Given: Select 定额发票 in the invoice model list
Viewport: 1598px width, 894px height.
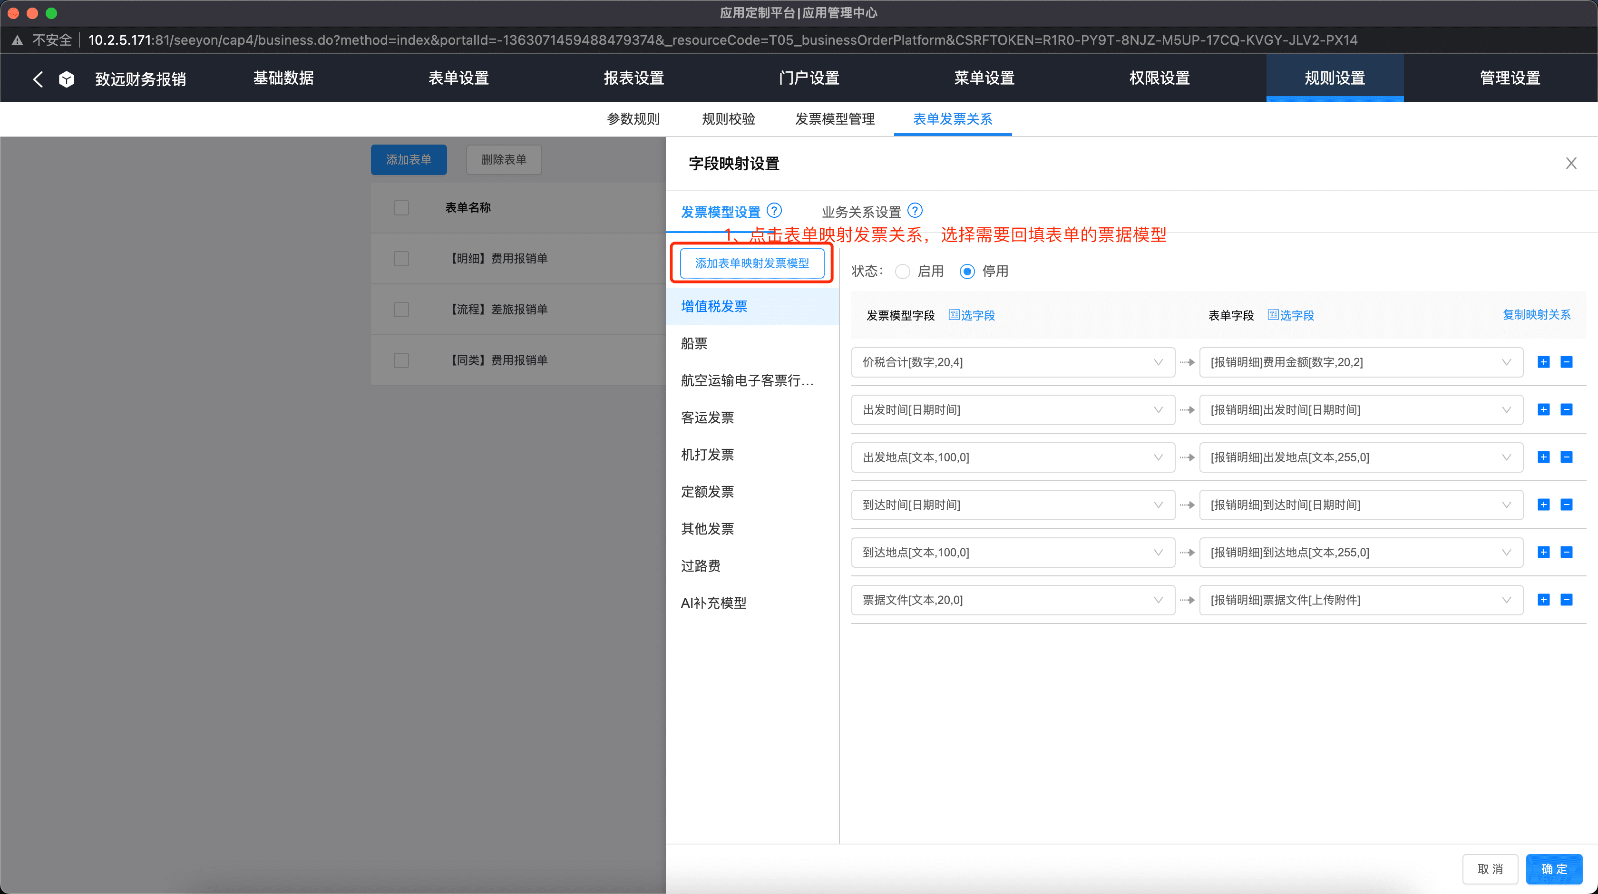Looking at the screenshot, I should 752,491.
